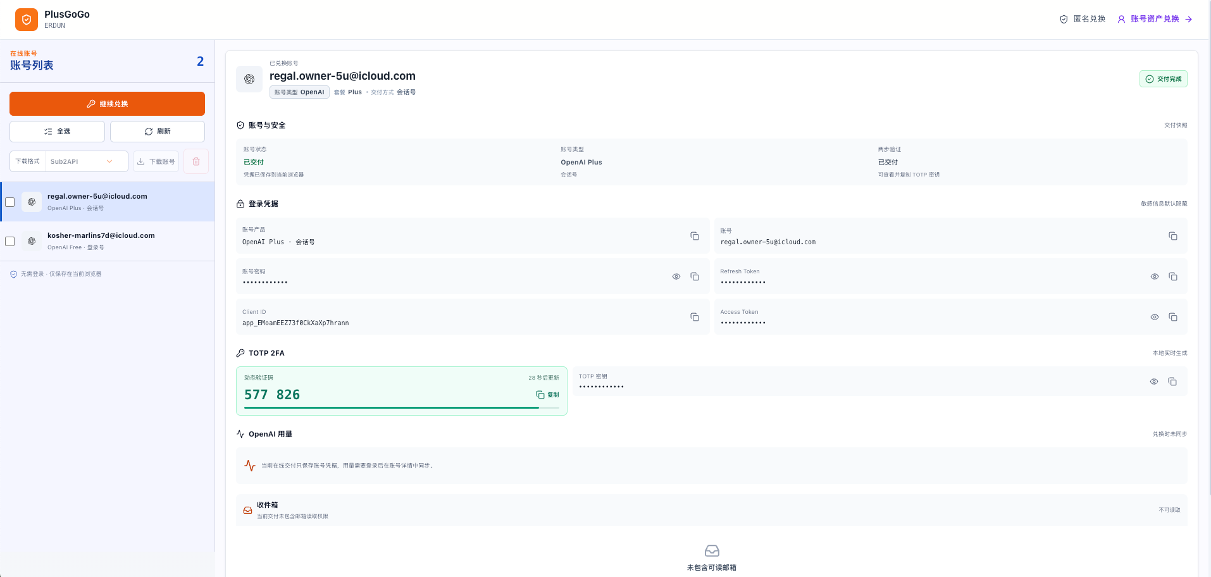The width and height of the screenshot is (1211, 577).
Task: Copy the Refresh Token
Action: tap(1173, 276)
